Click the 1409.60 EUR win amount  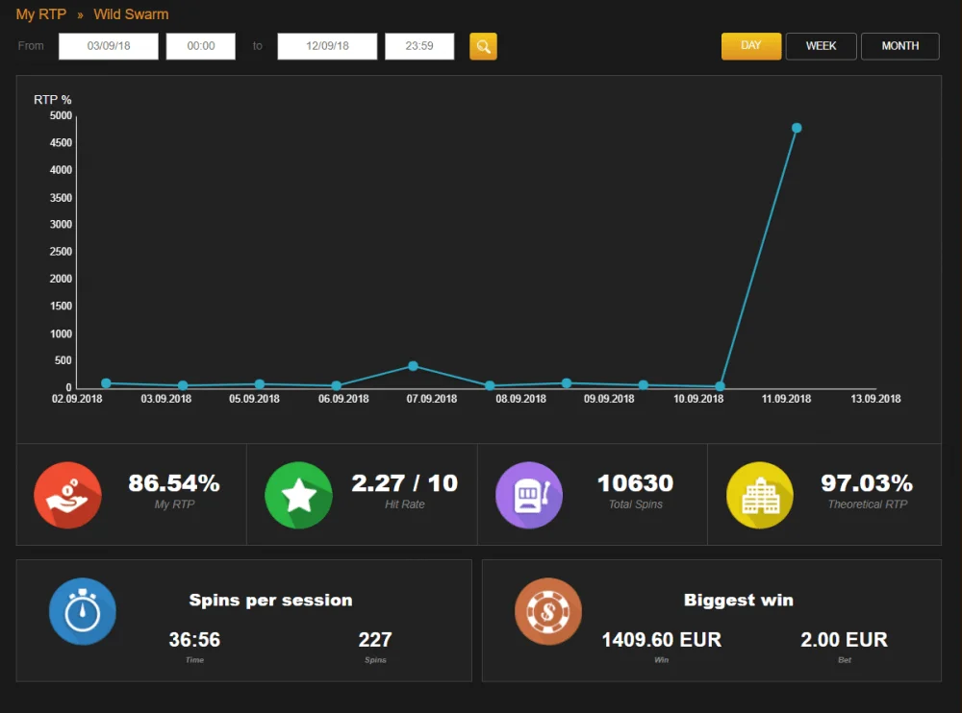662,639
